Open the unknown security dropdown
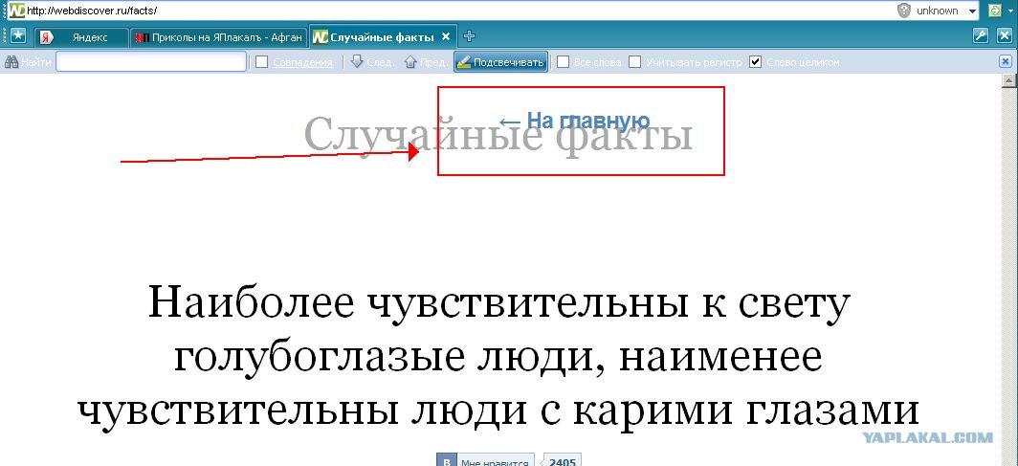Screen dimensions: 1018x466 (x=972, y=11)
